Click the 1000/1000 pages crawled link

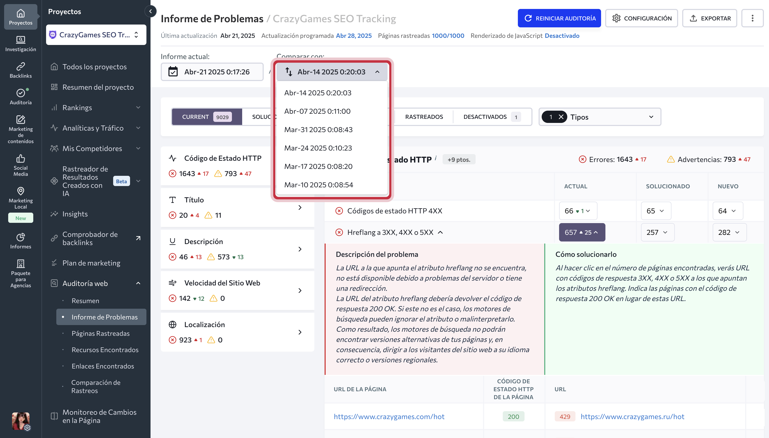coord(448,36)
